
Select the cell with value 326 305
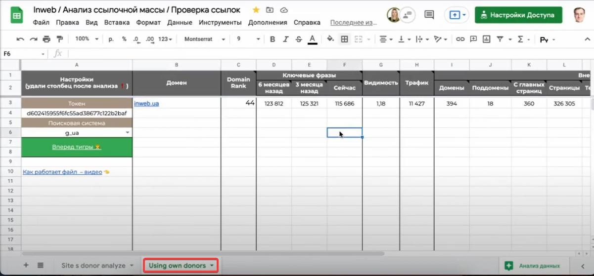[x=564, y=104]
